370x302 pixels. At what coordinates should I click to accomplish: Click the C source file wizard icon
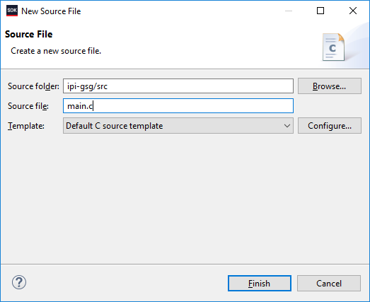[x=333, y=47]
